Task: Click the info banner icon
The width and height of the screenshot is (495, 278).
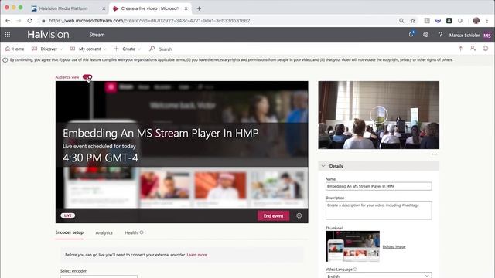Action: pos(5,60)
